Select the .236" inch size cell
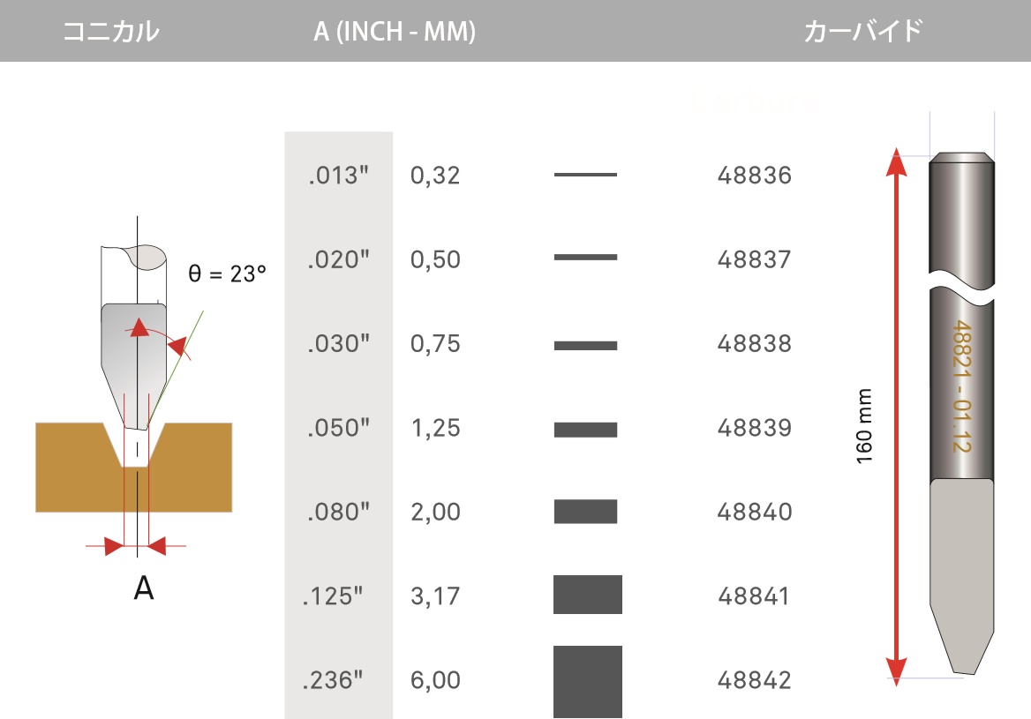 pyautogui.click(x=333, y=680)
